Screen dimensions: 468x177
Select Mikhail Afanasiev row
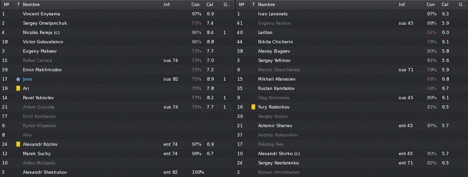pos(352,79)
